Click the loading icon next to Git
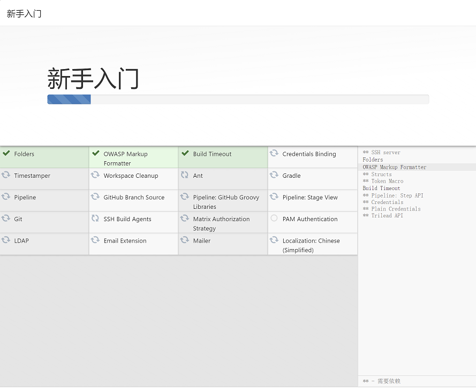The image size is (476, 392). (x=6, y=218)
